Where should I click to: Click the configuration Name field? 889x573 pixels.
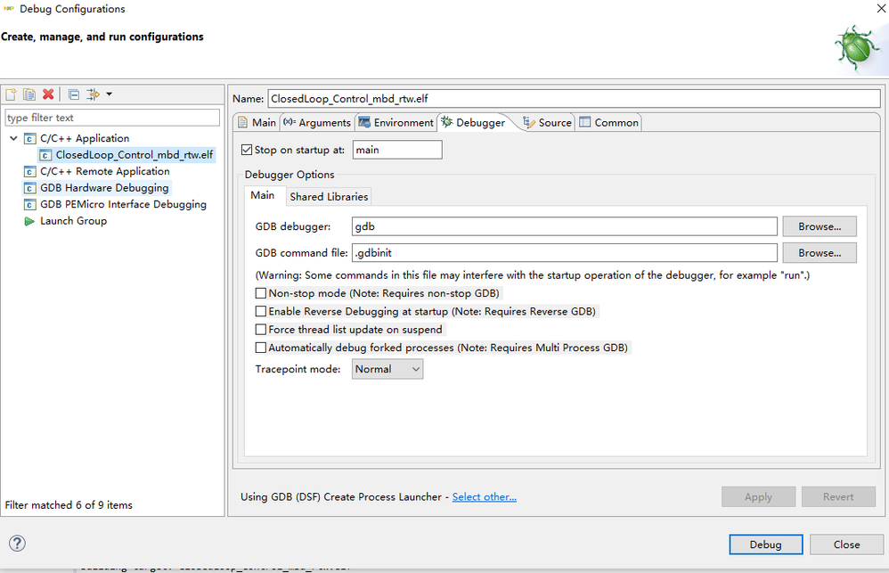pyautogui.click(x=574, y=99)
